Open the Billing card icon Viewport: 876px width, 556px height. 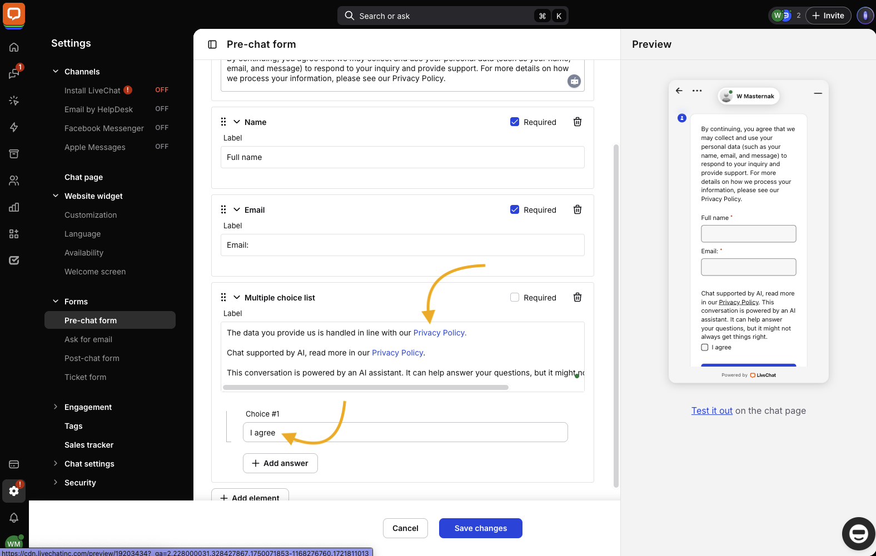(14, 464)
